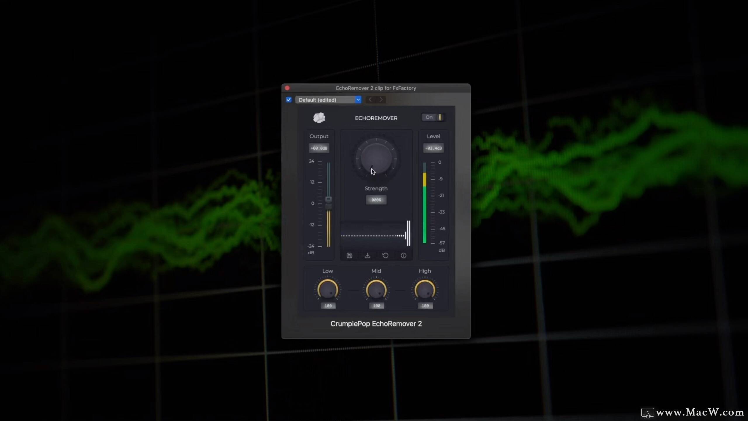Click the ECHOREMOVER title text
This screenshot has height=421, width=748.
point(376,118)
